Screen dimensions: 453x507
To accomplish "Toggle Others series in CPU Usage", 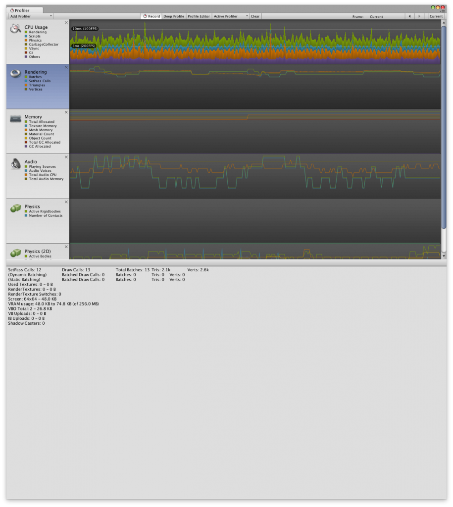I will coord(26,56).
